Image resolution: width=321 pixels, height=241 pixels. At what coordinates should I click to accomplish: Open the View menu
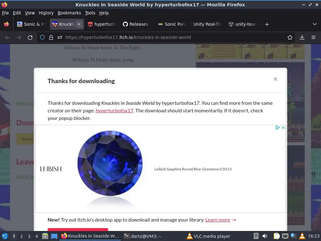30,13
